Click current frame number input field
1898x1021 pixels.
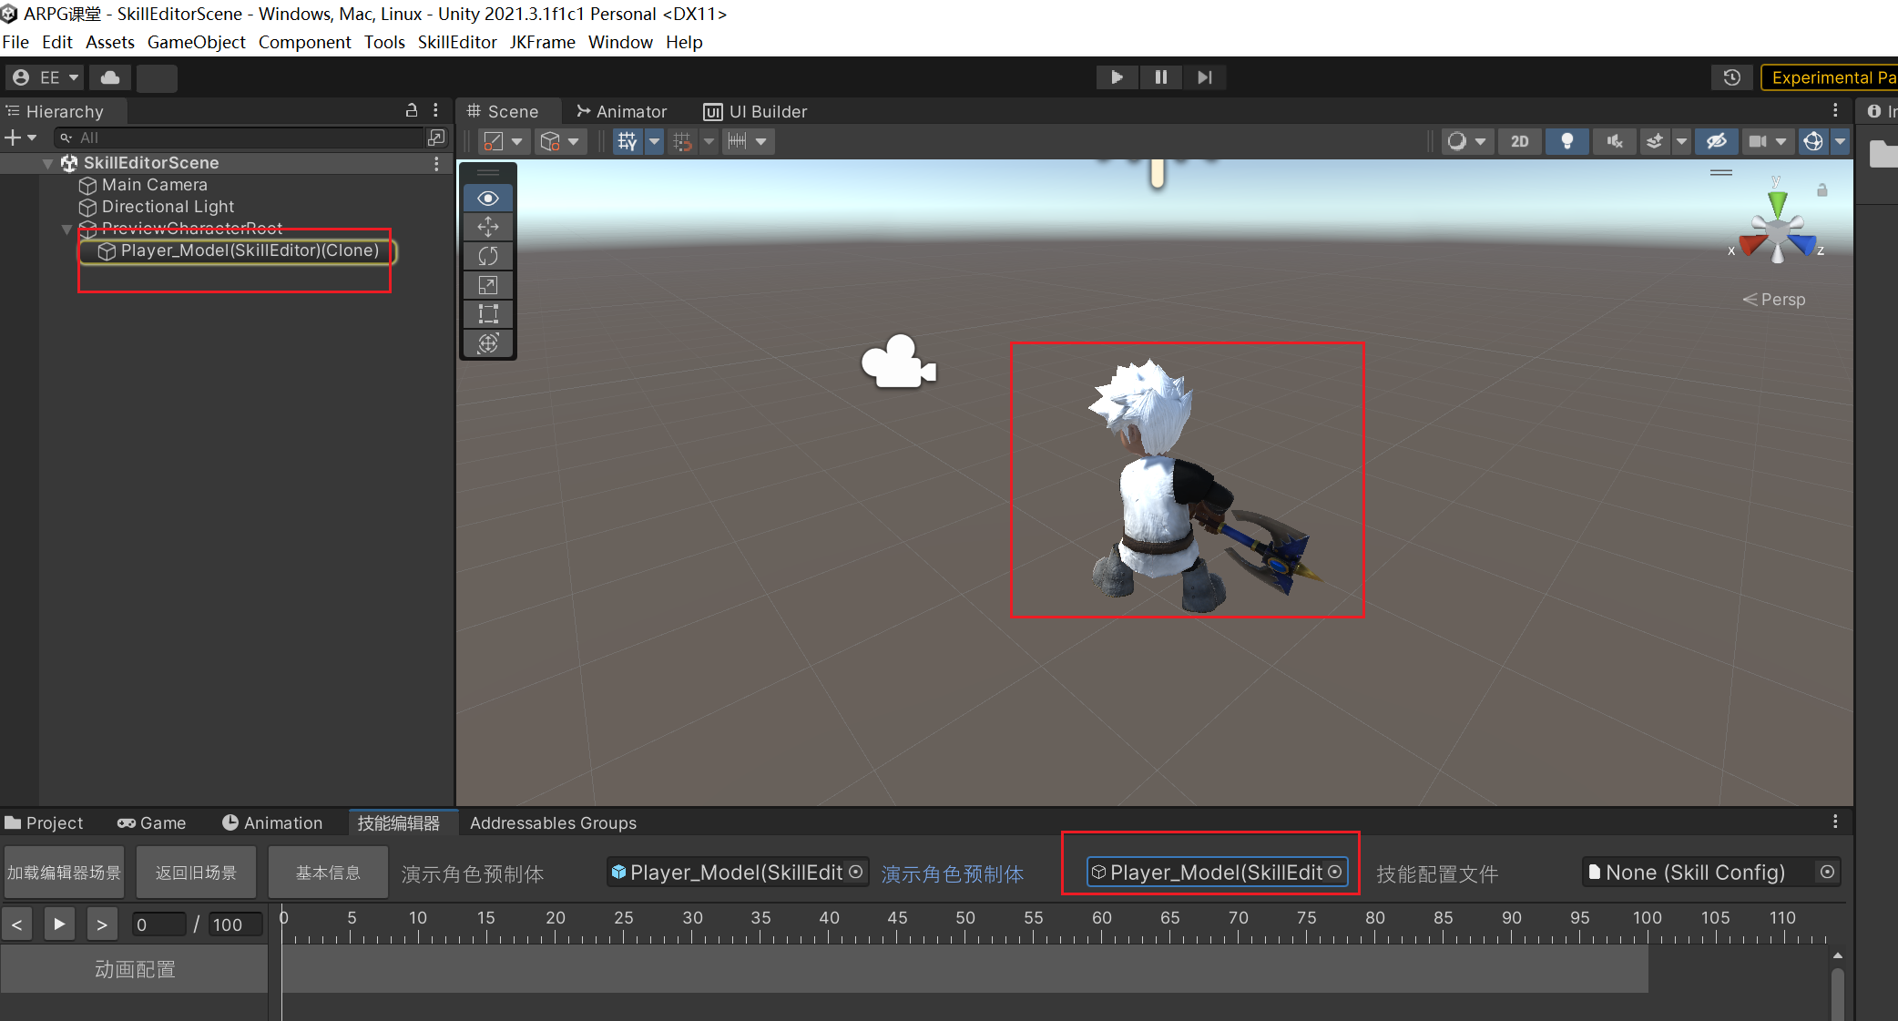pyautogui.click(x=158, y=924)
